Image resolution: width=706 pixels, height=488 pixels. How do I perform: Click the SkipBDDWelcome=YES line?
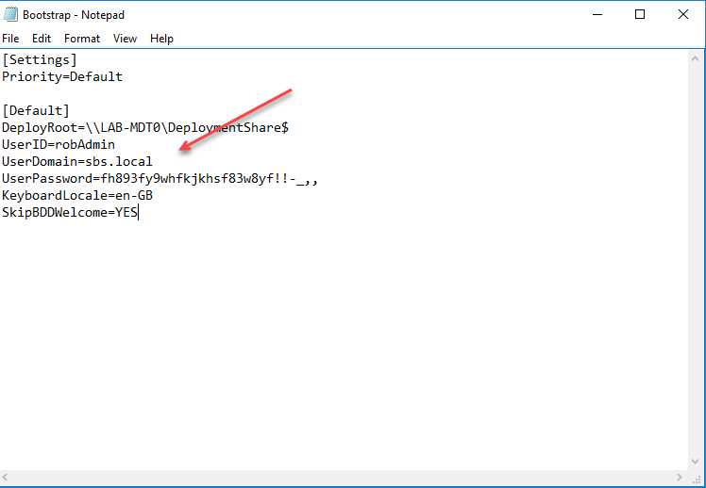click(70, 213)
